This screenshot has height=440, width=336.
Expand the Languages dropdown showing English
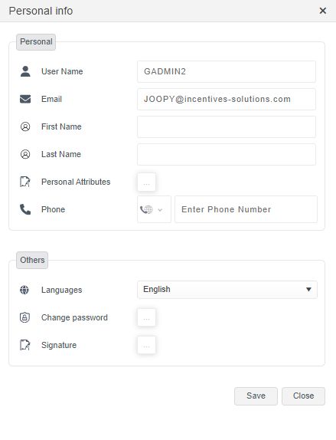pyautogui.click(x=227, y=290)
